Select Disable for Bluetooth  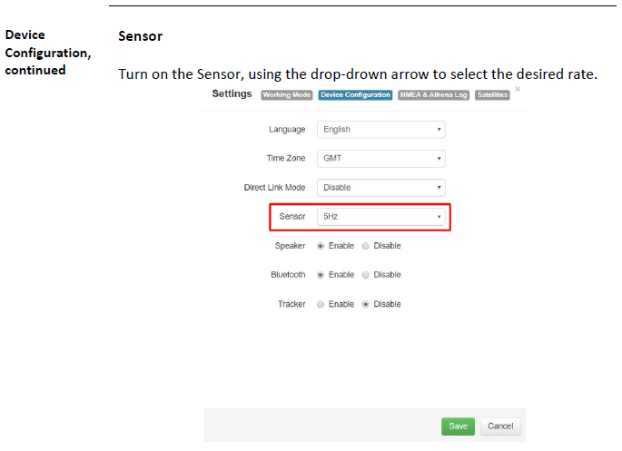click(366, 275)
